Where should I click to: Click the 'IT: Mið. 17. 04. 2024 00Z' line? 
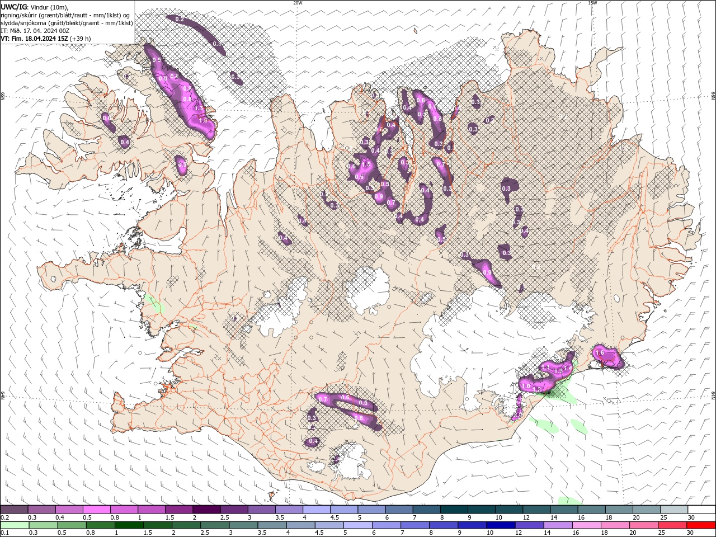click(35, 31)
